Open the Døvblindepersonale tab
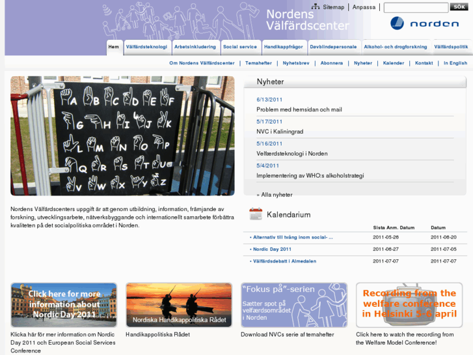This screenshot has height=355, width=473. click(334, 47)
